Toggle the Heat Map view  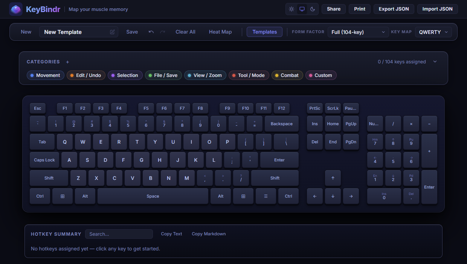[220, 32]
